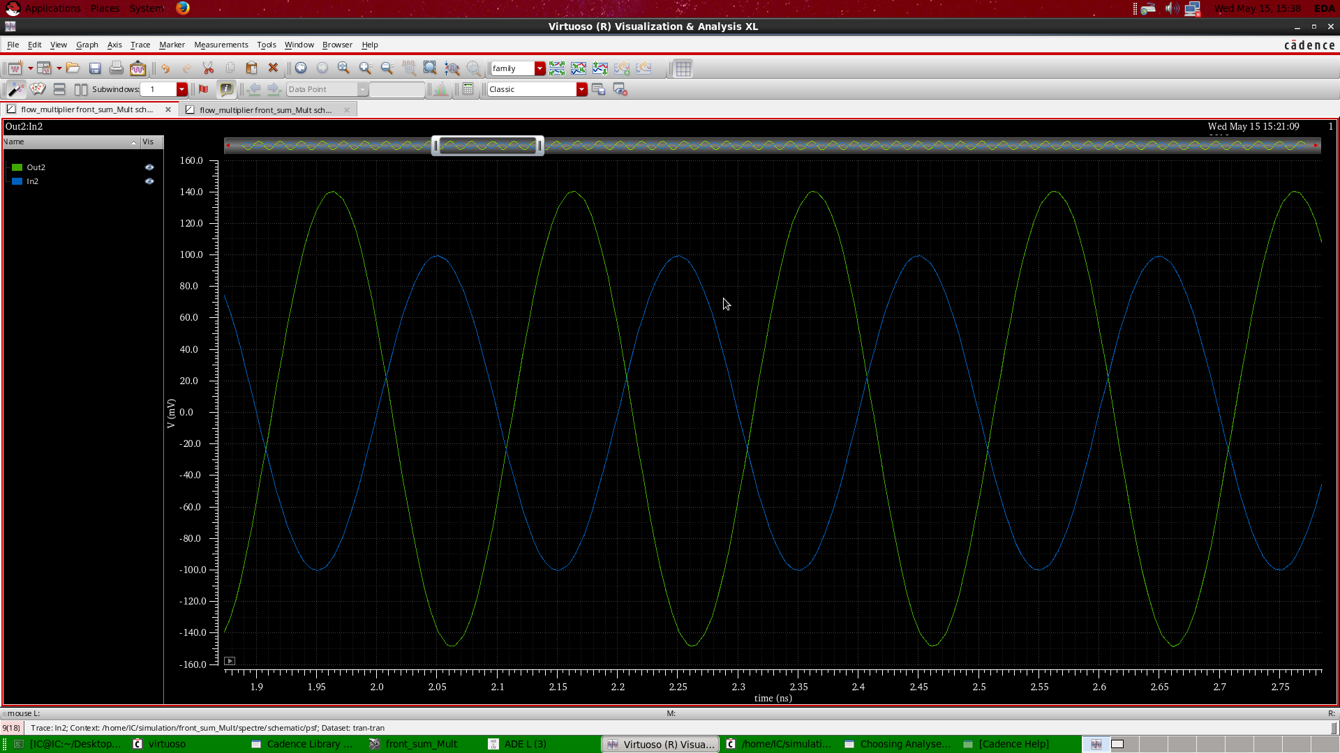The width and height of the screenshot is (1340, 753).
Task: Zoom out of the graph
Action: click(387, 68)
